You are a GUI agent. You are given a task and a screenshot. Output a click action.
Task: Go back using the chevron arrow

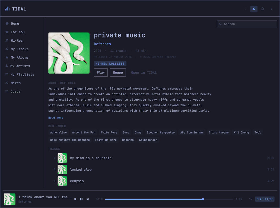click(x=245, y=9)
